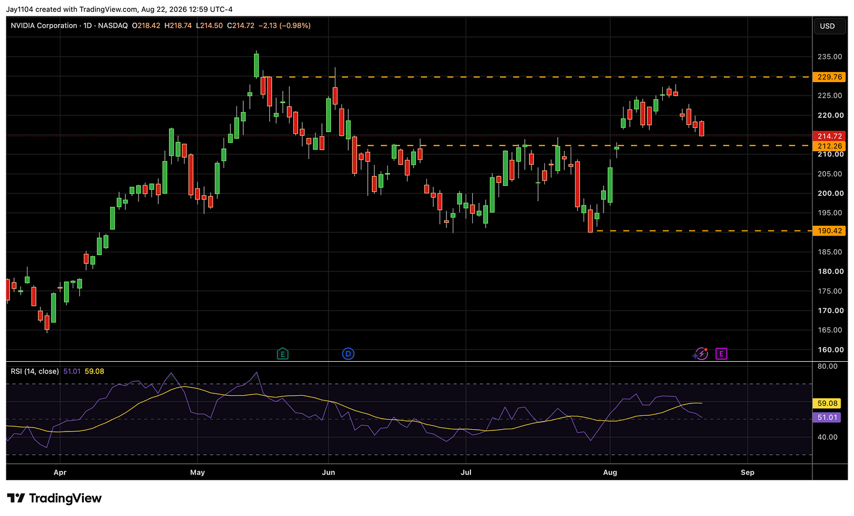The height and width of the screenshot is (516, 854).
Task: Click the 225.00 price axis tick
Action: click(830, 96)
